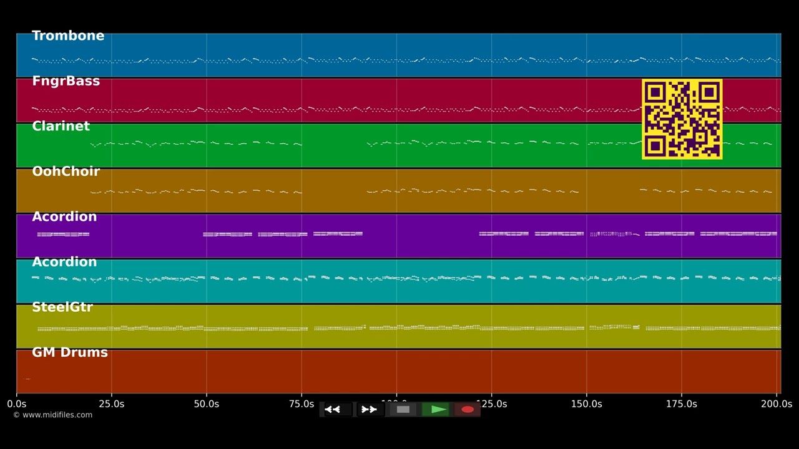This screenshot has width=799, height=449.
Task: Select the Trombone track label
Action: coord(68,36)
